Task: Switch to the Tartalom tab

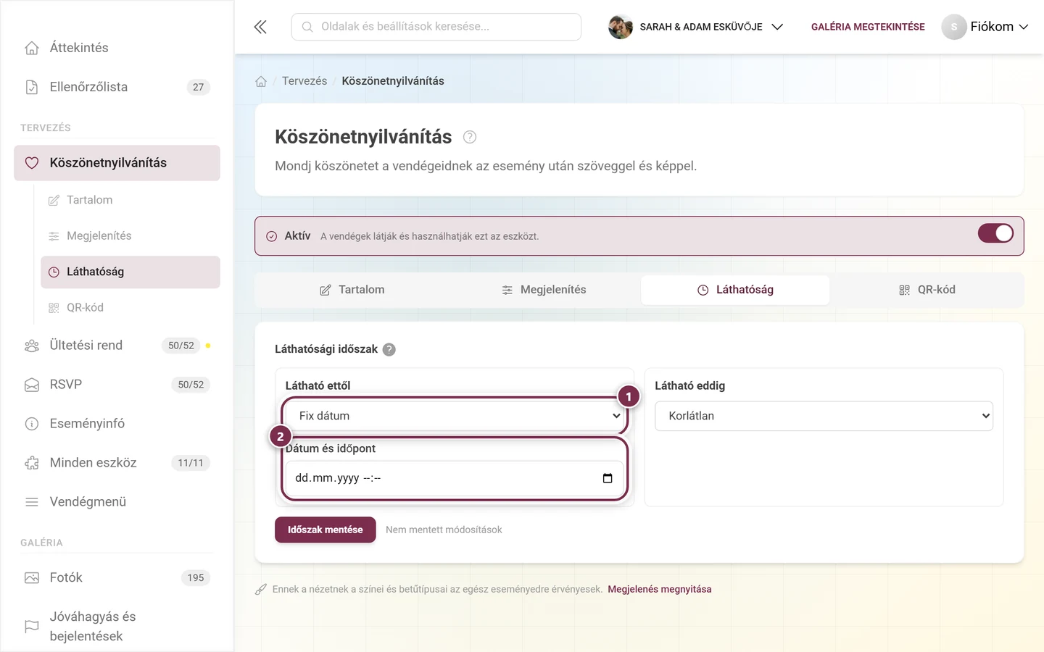Action: [x=352, y=290]
